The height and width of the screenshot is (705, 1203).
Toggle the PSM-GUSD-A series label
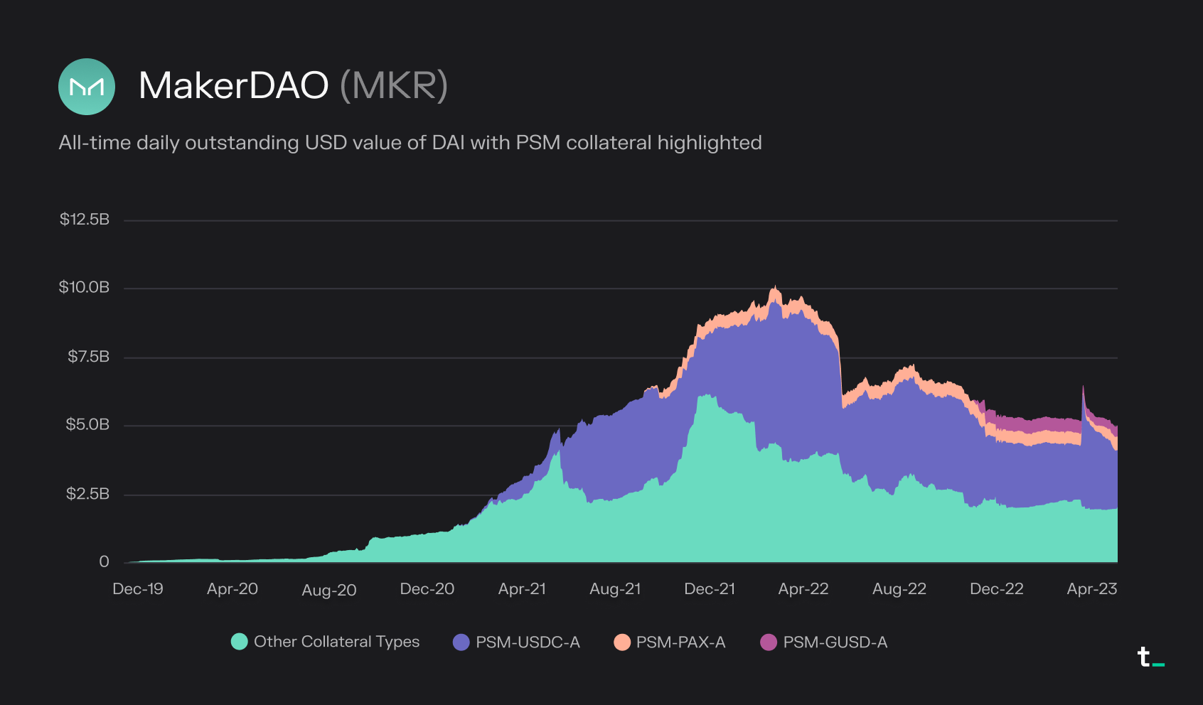(835, 642)
